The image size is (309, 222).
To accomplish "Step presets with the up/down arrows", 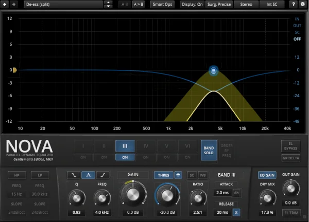I will [108, 4].
